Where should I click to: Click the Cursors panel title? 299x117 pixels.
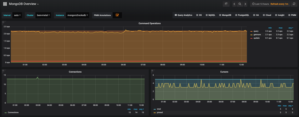coord(224,72)
